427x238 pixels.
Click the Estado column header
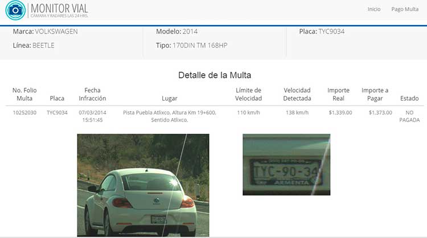409,98
